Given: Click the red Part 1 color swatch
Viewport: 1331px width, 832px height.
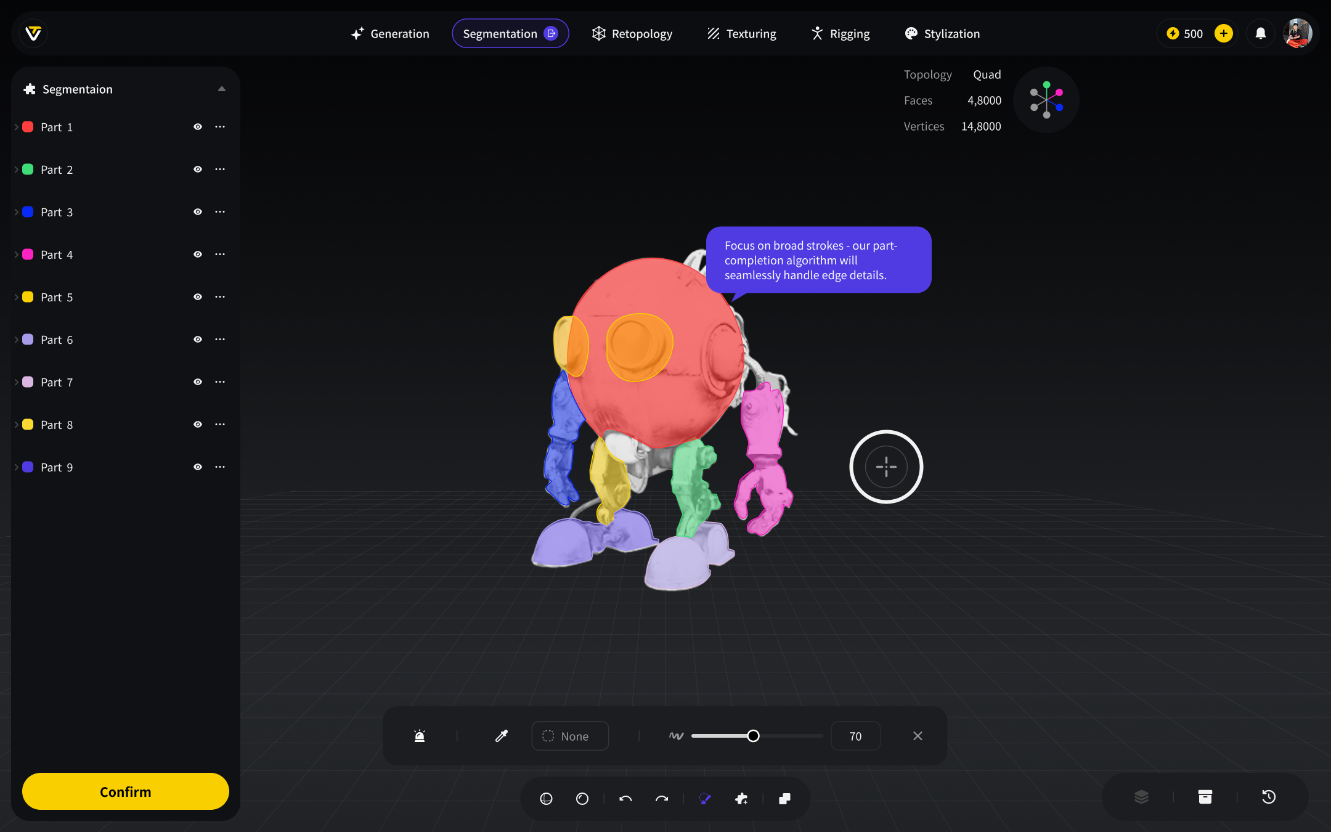Looking at the screenshot, I should coord(28,126).
